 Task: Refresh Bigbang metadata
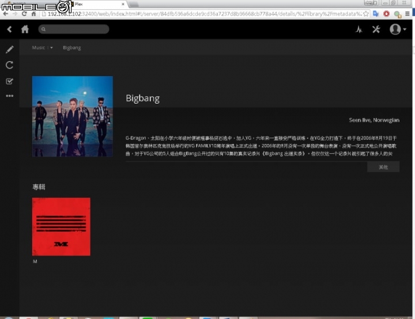[10, 65]
